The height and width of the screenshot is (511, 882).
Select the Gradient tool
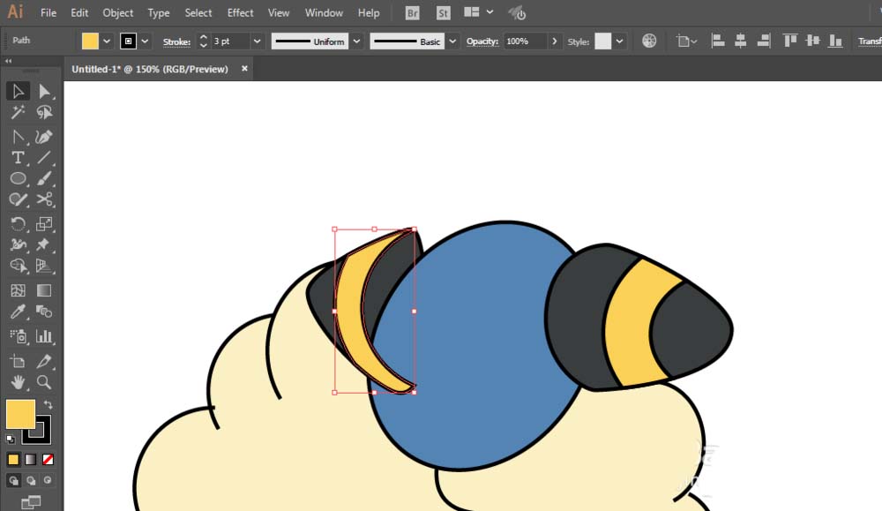point(44,290)
